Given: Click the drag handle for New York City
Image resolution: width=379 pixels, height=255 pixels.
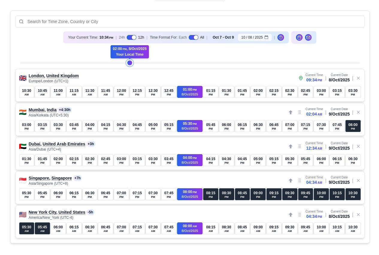Looking at the screenshot, I should (299, 215).
